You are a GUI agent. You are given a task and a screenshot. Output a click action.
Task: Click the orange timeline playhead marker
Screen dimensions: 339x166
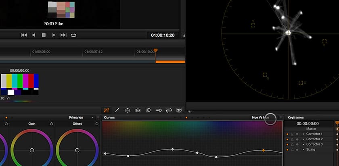tap(155, 50)
